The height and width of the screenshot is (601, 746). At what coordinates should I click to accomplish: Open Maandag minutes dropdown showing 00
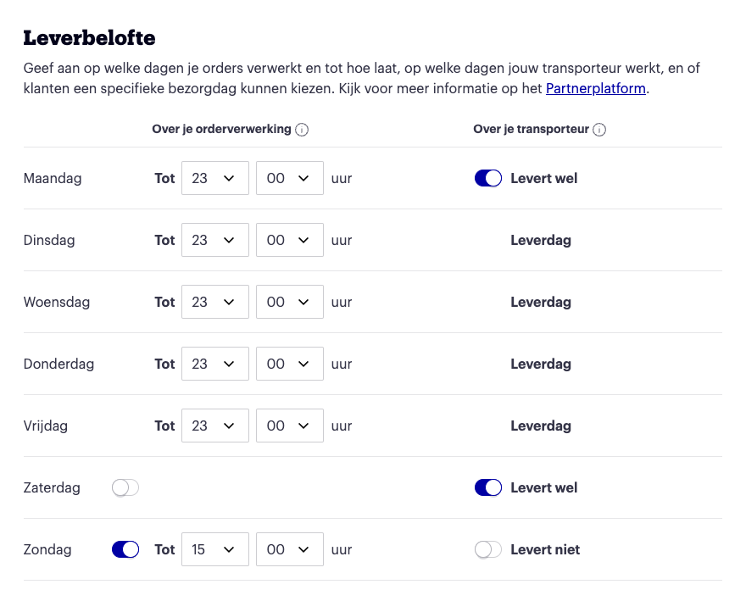(290, 178)
